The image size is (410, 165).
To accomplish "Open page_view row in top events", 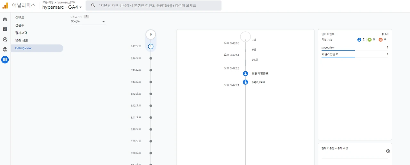I will point(355,47).
